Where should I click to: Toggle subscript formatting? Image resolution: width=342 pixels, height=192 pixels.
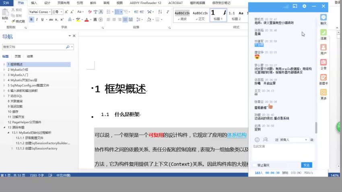56,20
